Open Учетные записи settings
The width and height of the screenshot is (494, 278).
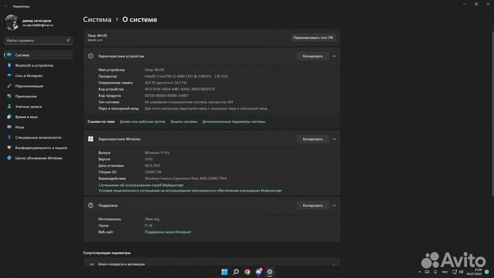point(28,106)
